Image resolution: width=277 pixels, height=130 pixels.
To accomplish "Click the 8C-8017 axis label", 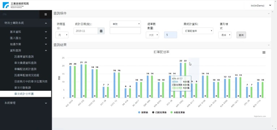I will [x=136, y=103].
